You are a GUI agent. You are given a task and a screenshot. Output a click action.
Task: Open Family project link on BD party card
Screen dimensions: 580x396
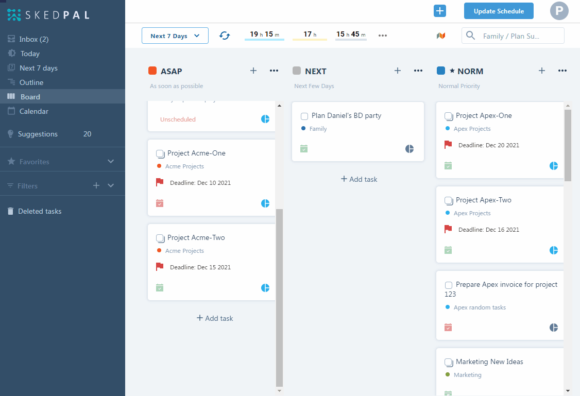[x=318, y=129]
